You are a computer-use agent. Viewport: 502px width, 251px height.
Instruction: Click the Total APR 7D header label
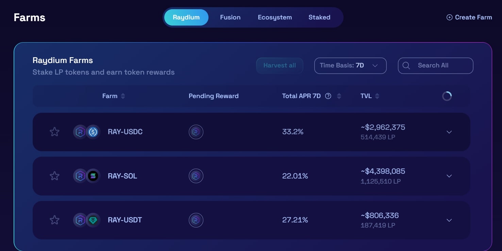[x=301, y=96]
